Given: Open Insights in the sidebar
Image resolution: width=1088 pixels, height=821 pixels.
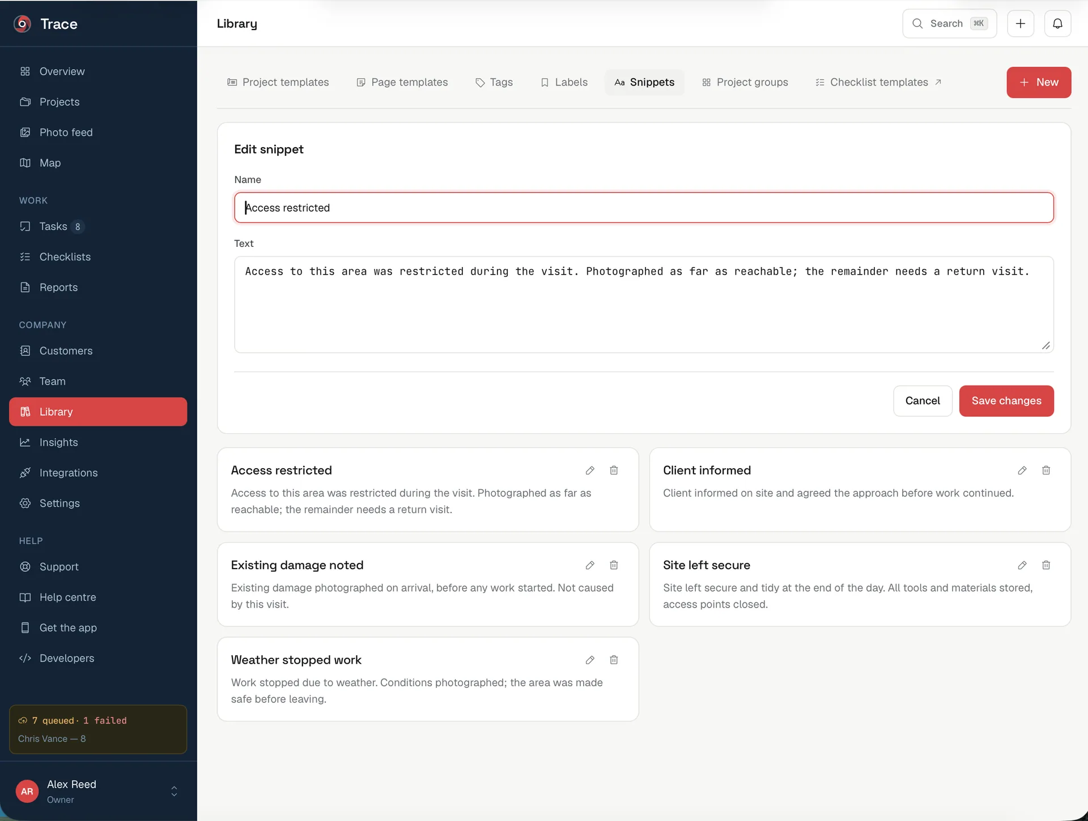Looking at the screenshot, I should pyautogui.click(x=98, y=442).
